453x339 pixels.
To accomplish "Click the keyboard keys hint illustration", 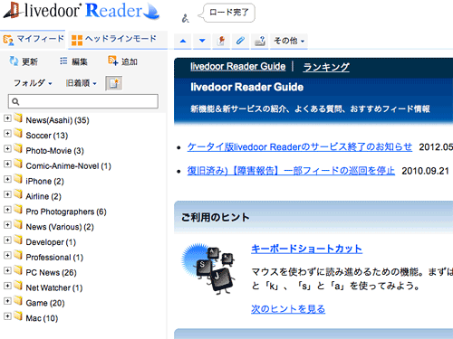I will click(x=208, y=268).
